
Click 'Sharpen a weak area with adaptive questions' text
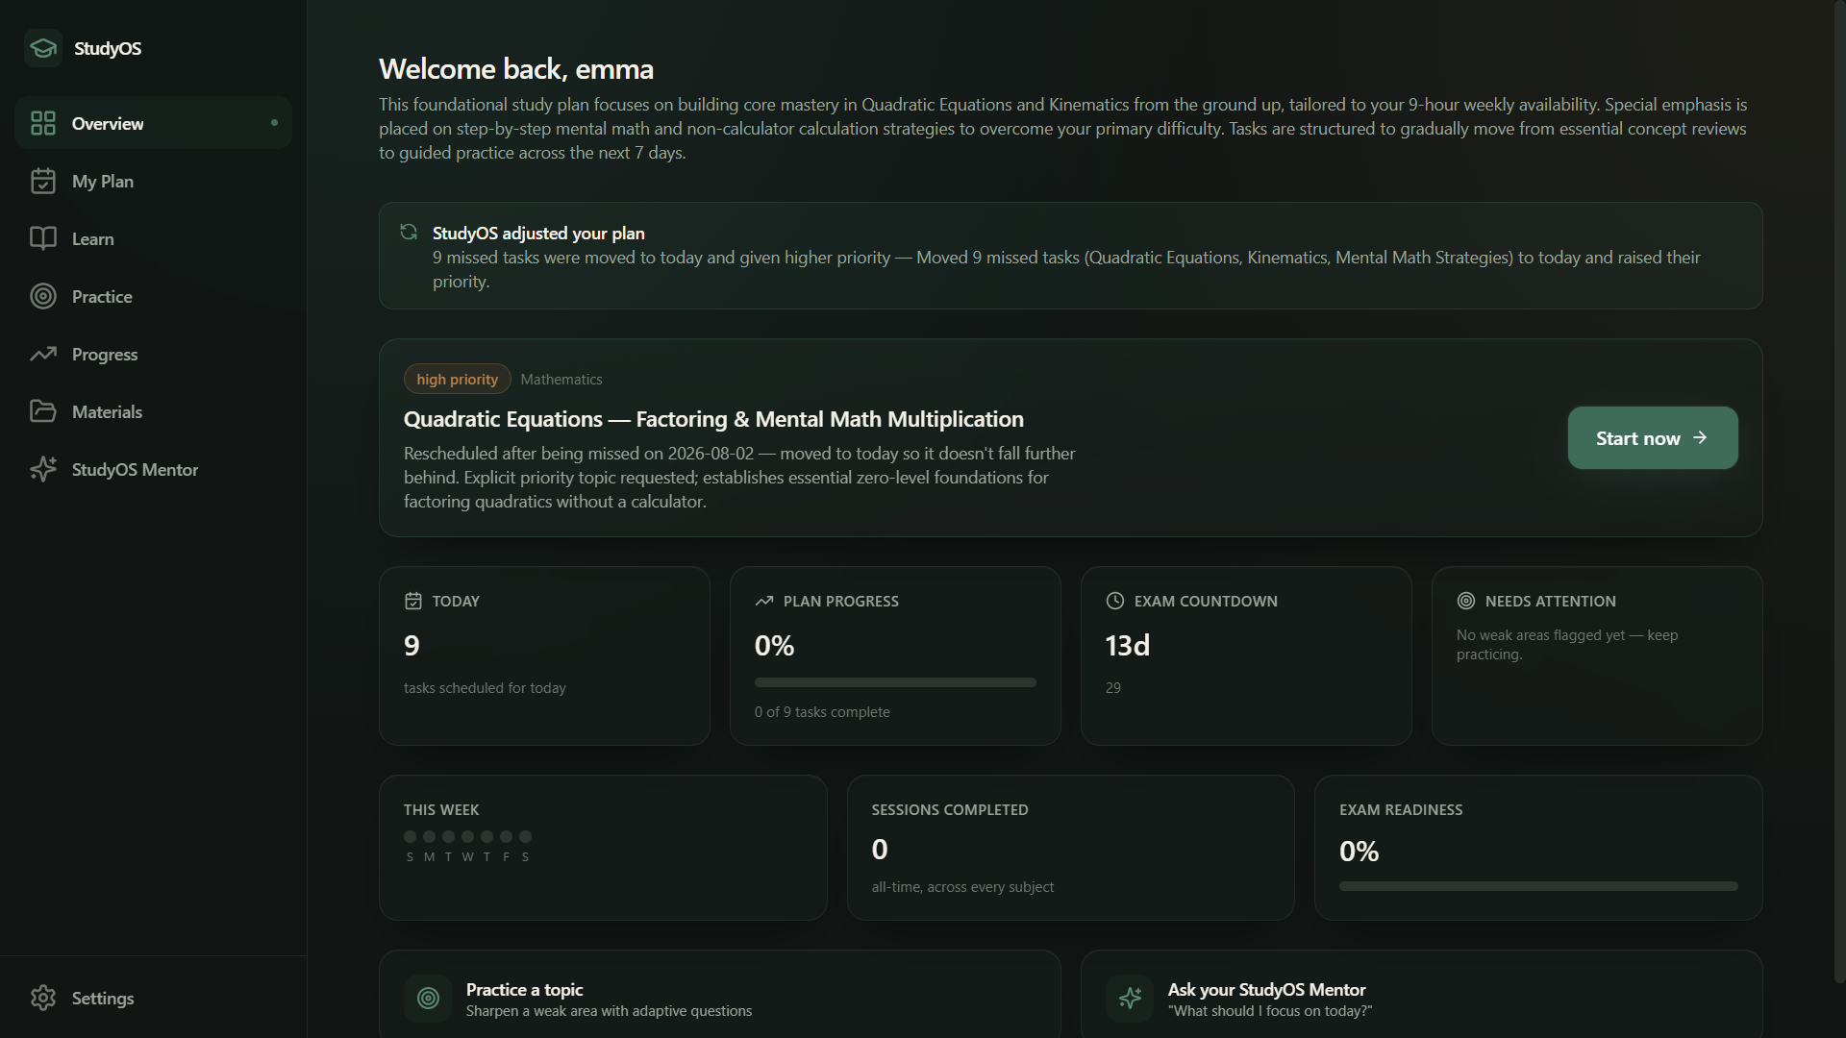click(609, 1010)
